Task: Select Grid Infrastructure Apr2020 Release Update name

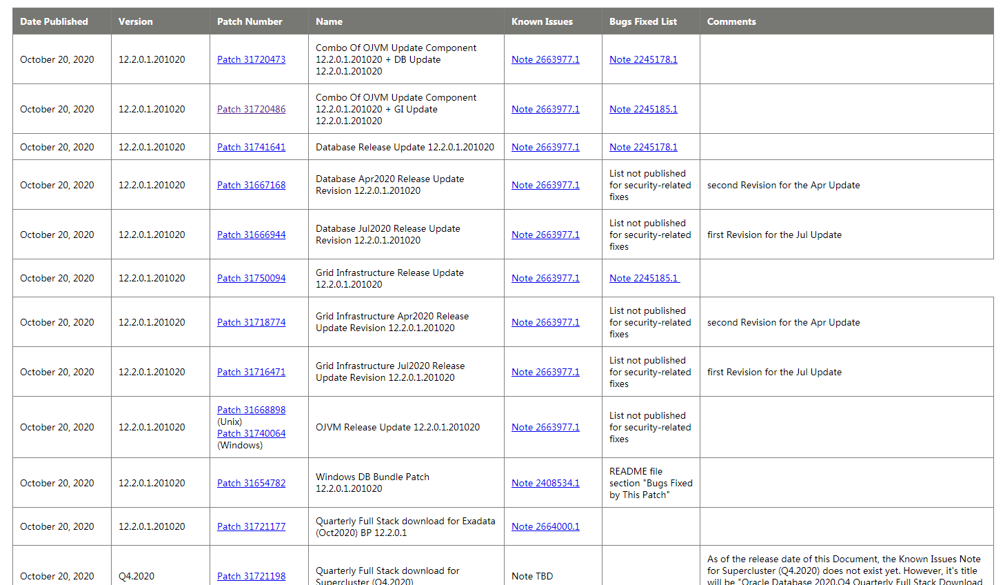Action: (x=392, y=322)
